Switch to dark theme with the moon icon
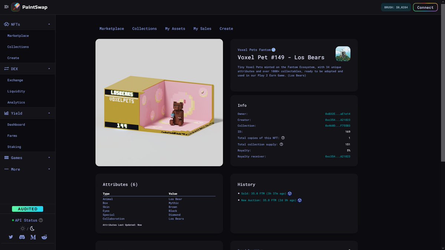The image size is (445, 250). pyautogui.click(x=32, y=228)
